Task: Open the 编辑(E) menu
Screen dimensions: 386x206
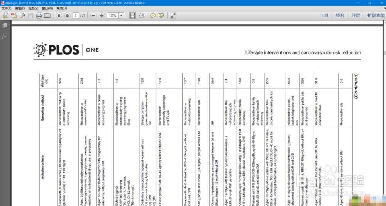Action: click(x=20, y=8)
